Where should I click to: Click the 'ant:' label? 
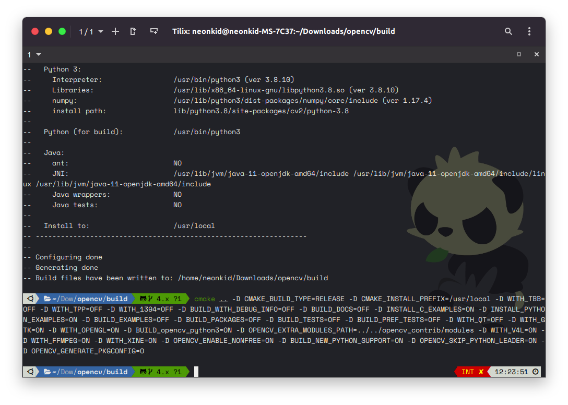tap(60, 163)
